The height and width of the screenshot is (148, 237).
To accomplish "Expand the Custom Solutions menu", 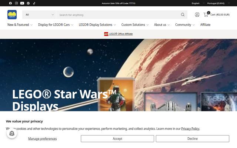I will pyautogui.click(x=135, y=25).
